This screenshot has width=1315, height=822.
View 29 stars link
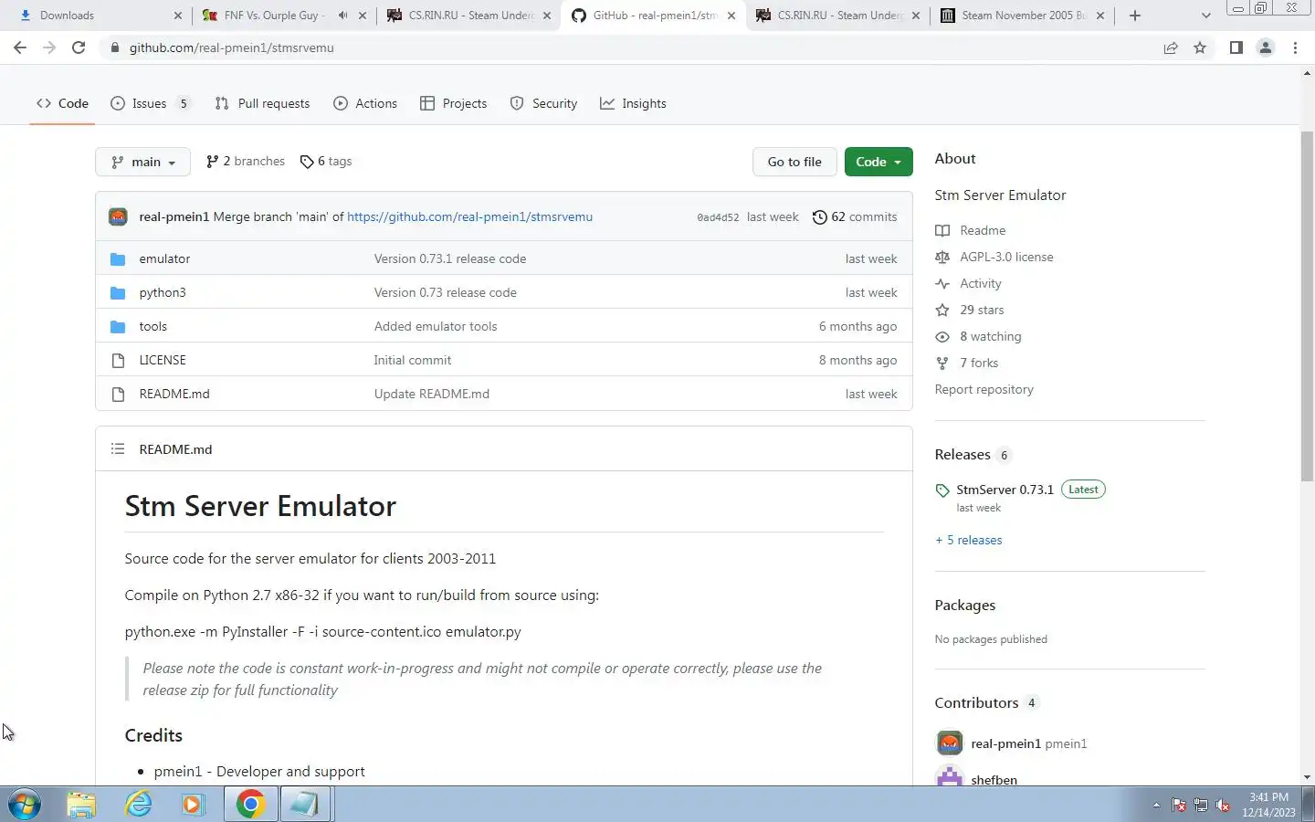click(x=982, y=310)
